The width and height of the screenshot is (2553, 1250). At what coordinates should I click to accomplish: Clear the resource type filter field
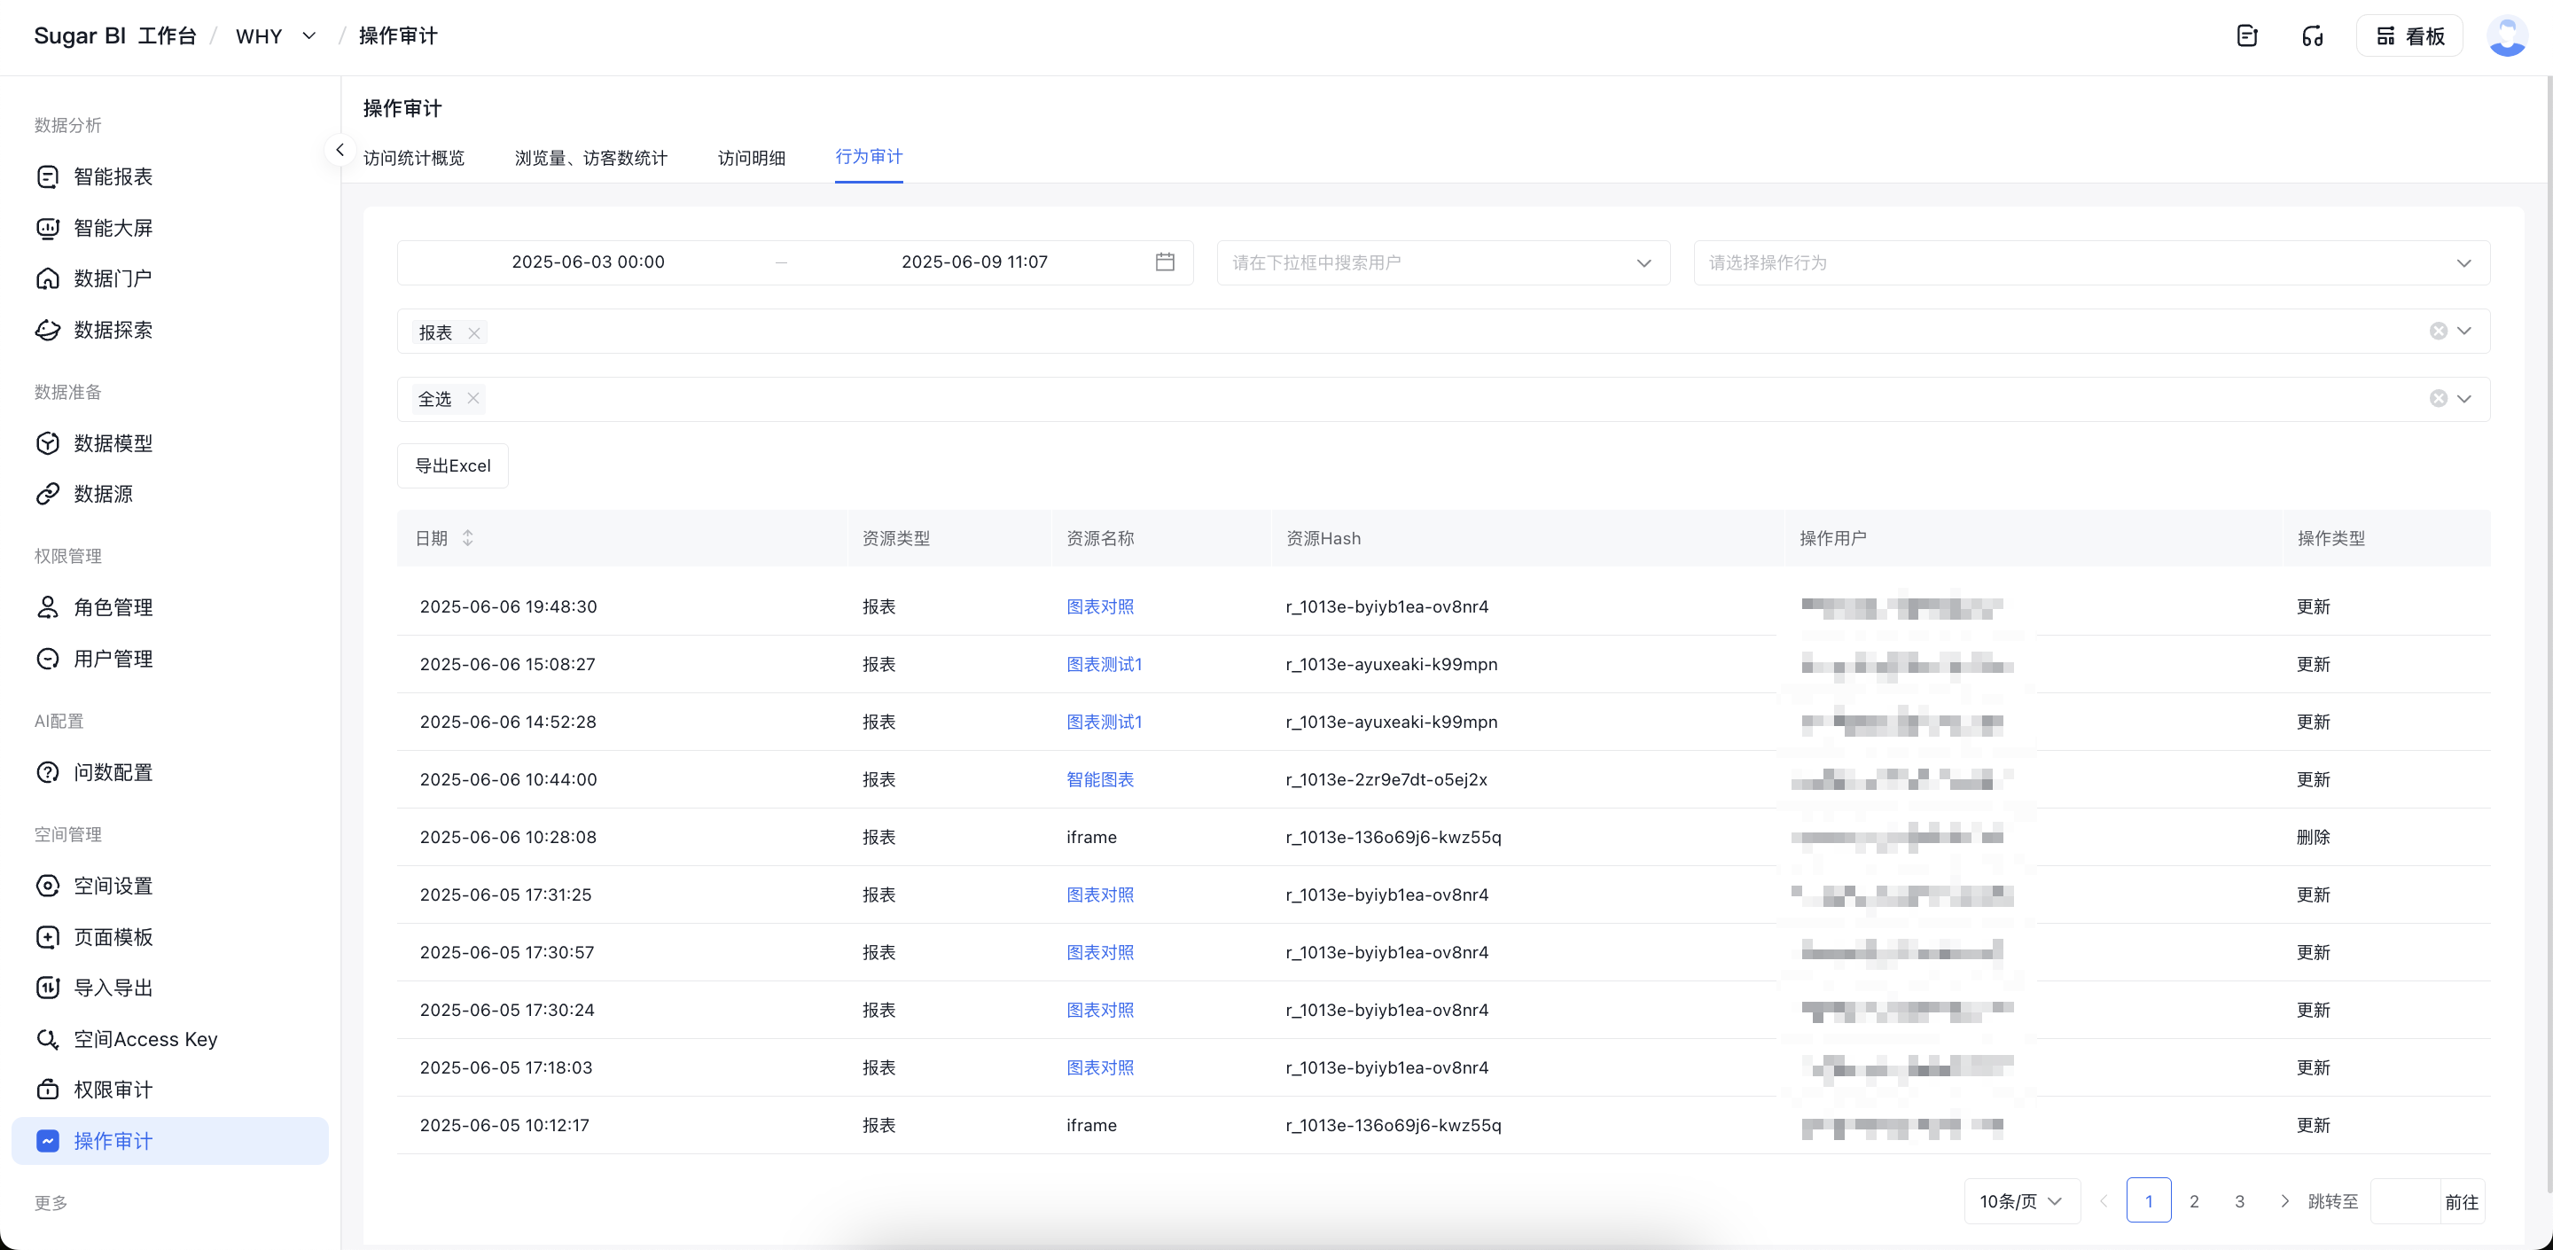[x=2438, y=331]
